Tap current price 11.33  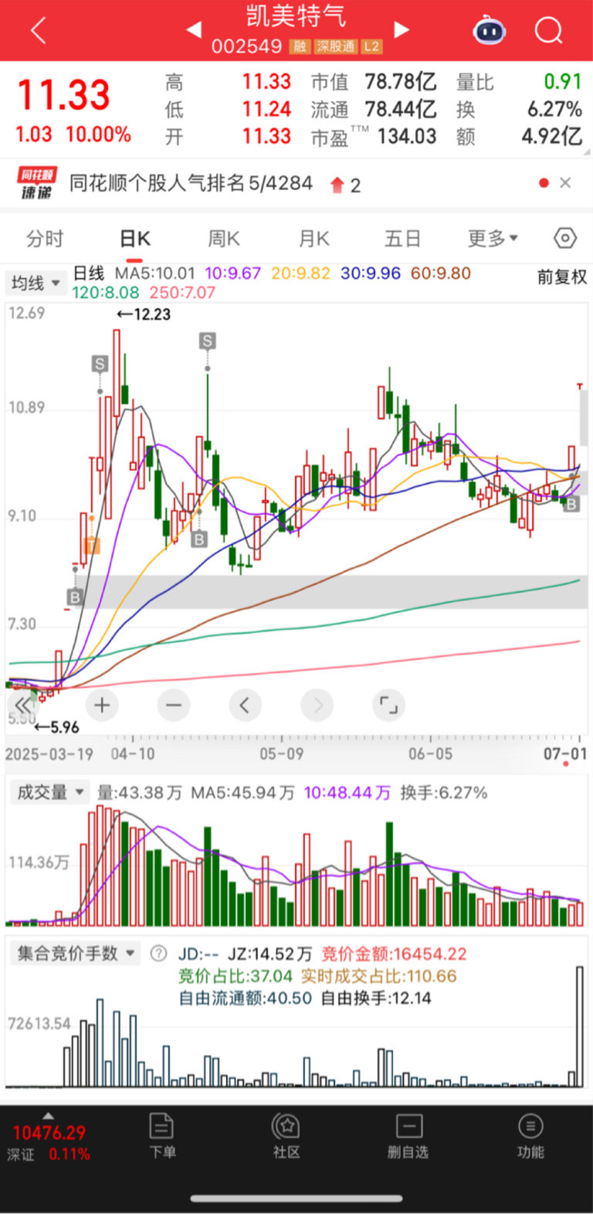(64, 96)
